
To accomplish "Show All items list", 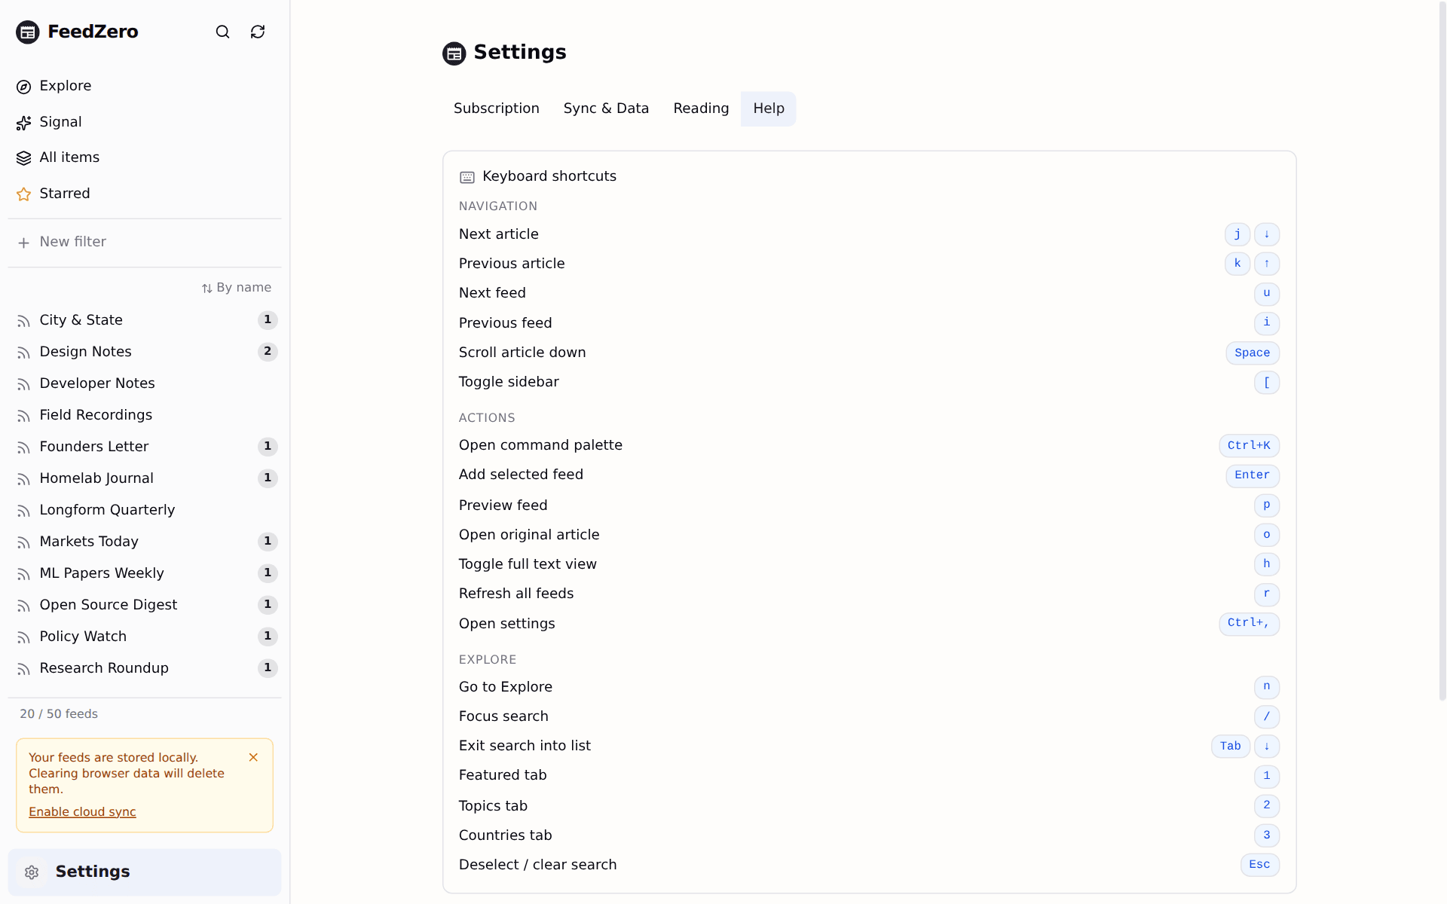I will click(145, 157).
